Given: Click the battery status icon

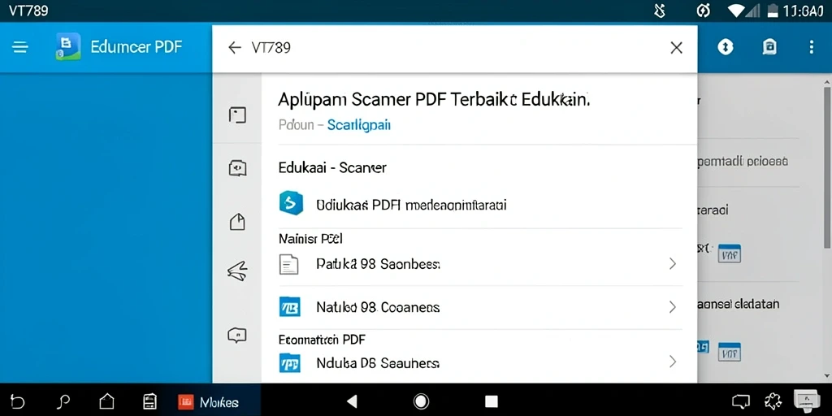Looking at the screenshot, I should (x=773, y=11).
